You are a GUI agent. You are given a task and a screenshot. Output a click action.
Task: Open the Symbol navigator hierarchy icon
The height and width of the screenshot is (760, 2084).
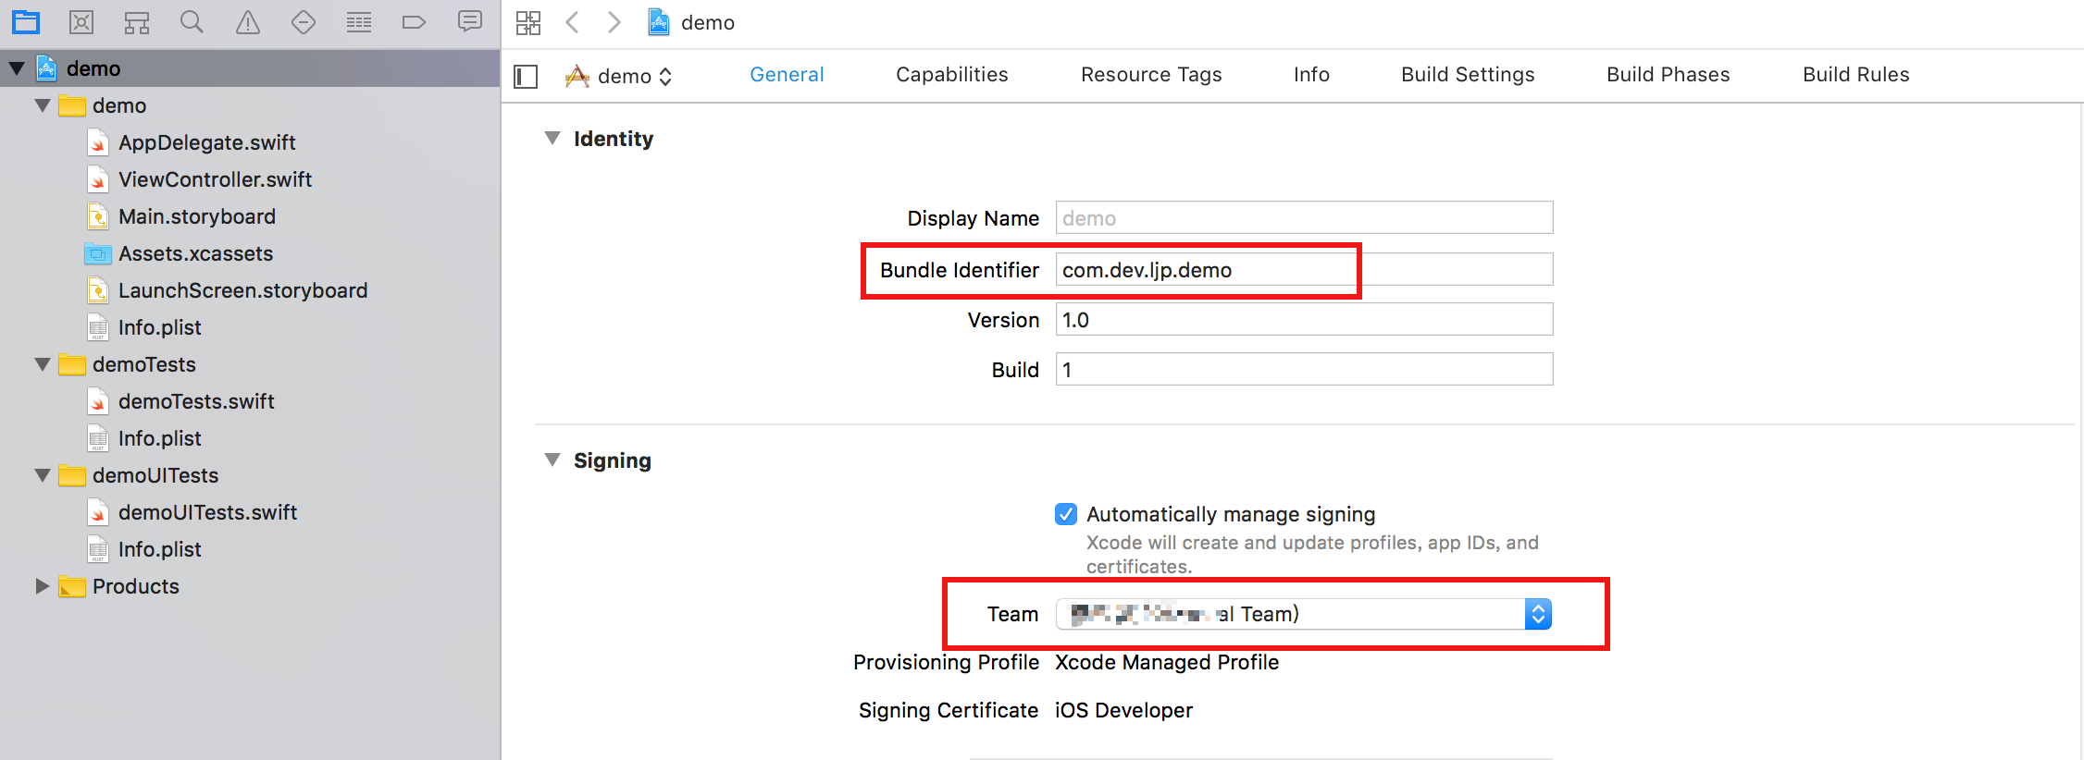point(137,22)
